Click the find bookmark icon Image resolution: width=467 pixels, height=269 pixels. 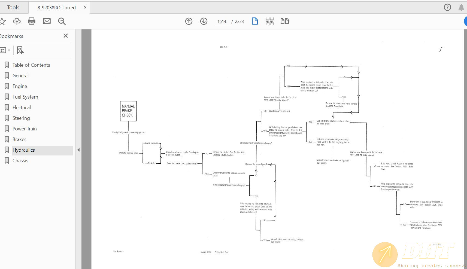[x=20, y=50]
